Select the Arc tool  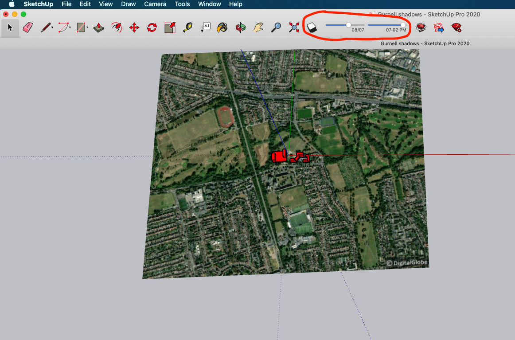pos(63,27)
